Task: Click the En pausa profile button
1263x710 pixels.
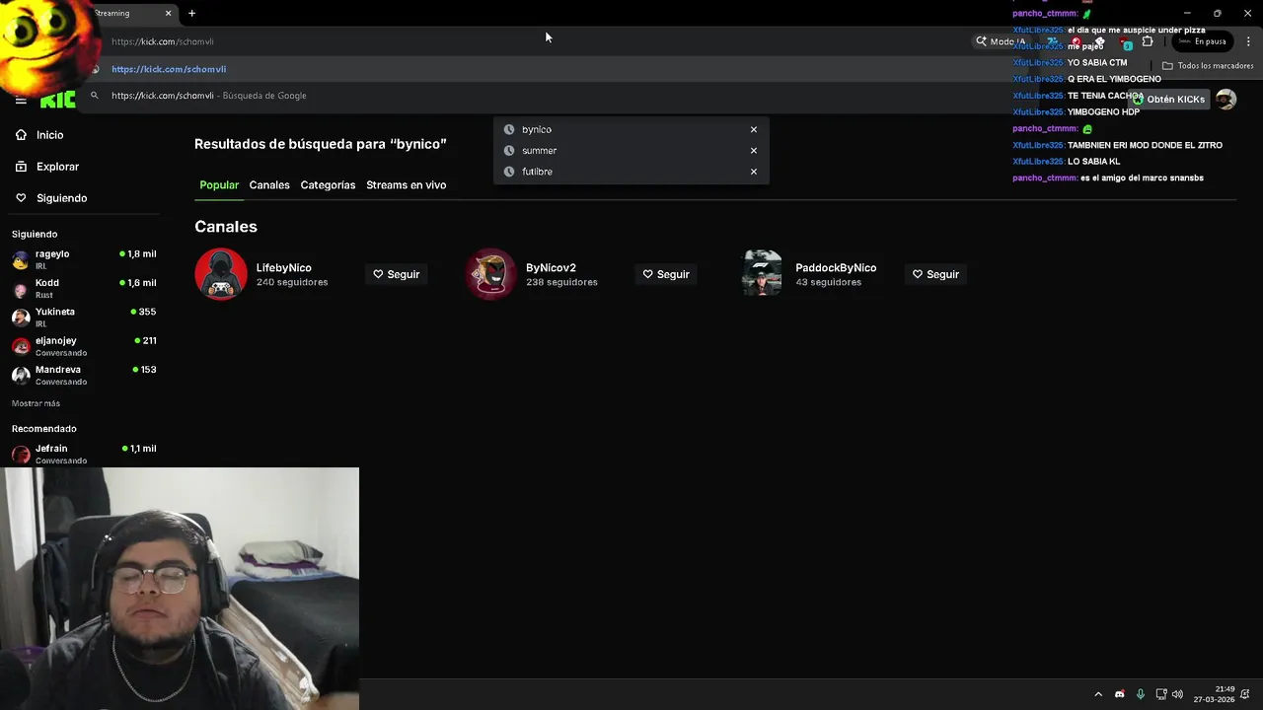Action: (1203, 41)
